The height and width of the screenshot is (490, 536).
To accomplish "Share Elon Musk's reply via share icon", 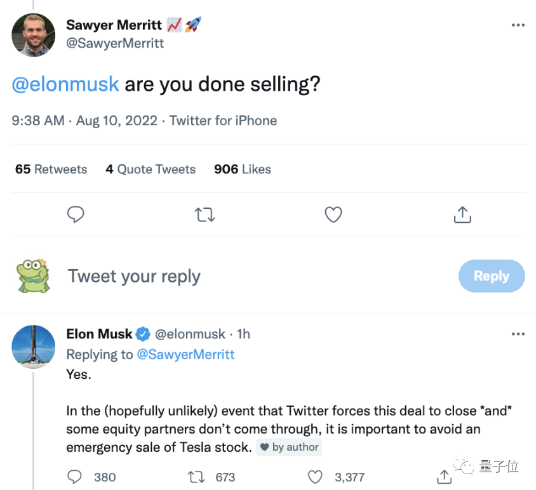I will (444, 477).
